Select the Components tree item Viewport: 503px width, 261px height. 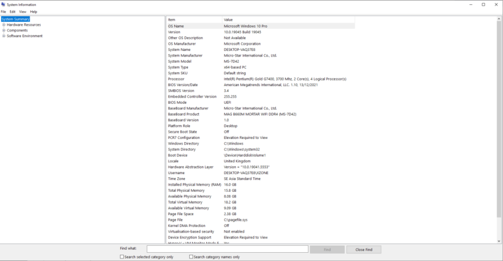click(18, 30)
